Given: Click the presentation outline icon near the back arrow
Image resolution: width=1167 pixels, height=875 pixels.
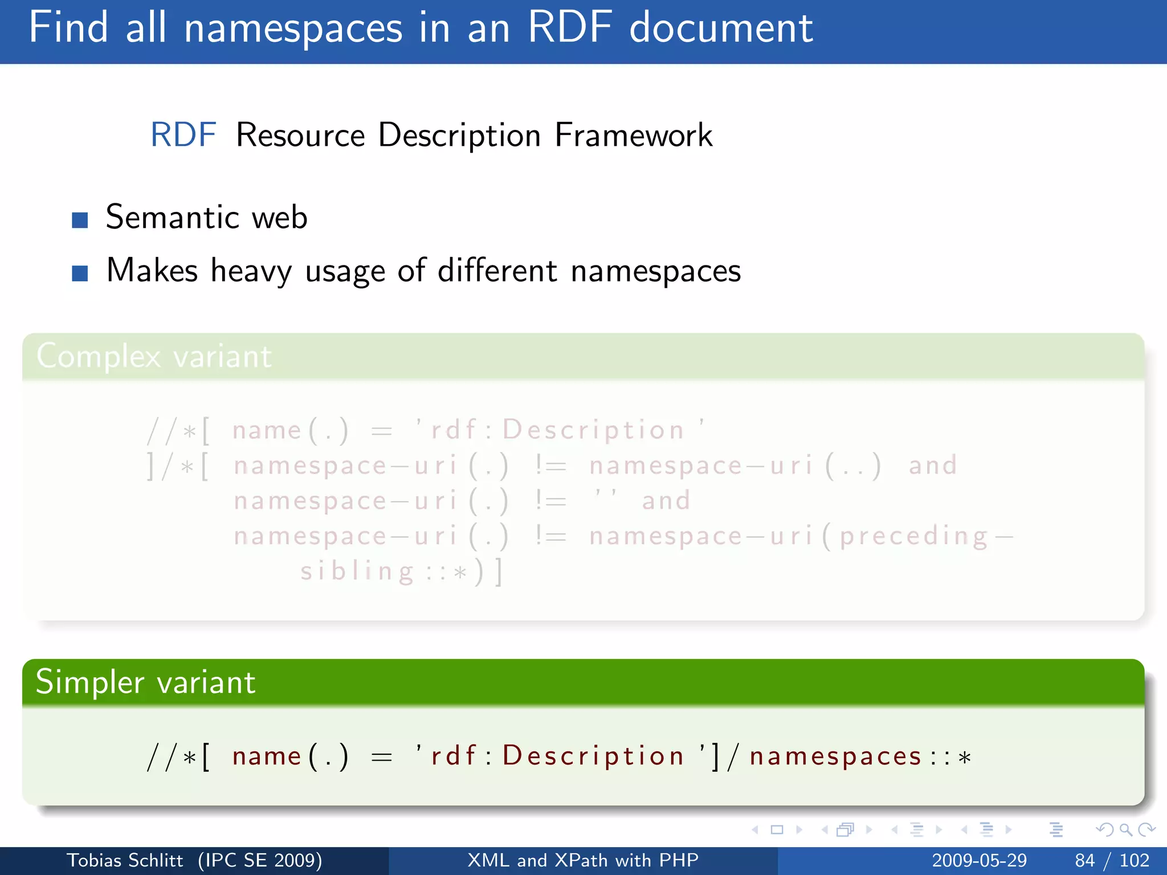Looking at the screenshot, I should (1056, 830).
